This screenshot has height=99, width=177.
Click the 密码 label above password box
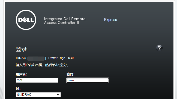[x=70, y=74]
